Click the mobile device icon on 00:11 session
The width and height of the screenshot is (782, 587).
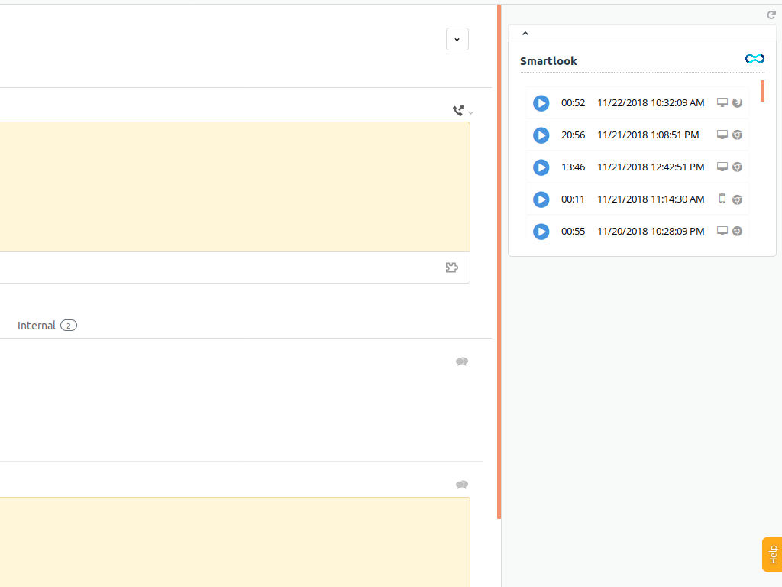[x=722, y=199]
